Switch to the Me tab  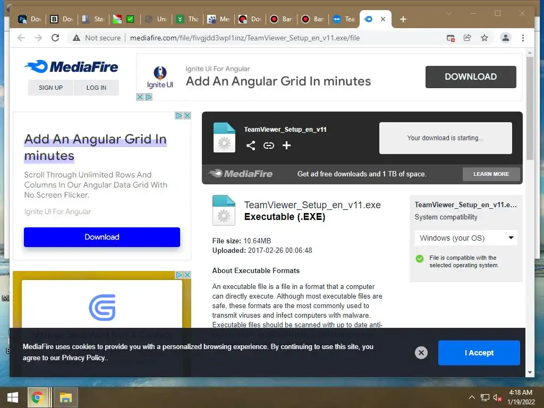[218, 19]
